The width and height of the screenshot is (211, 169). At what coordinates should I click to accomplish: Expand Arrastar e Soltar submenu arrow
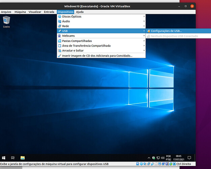(144, 51)
